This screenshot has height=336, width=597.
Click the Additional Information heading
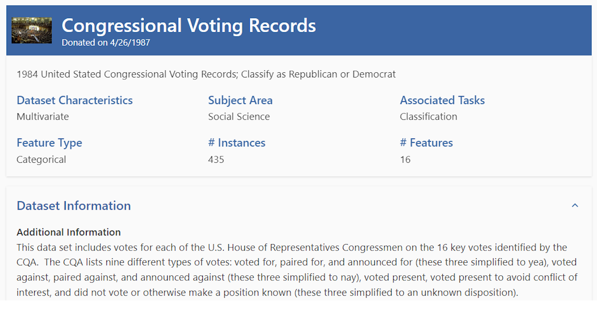click(x=69, y=232)
